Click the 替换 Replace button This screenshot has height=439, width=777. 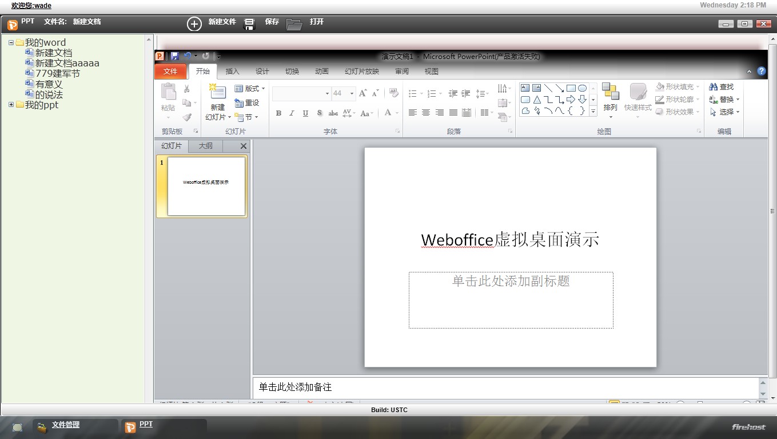(x=724, y=100)
